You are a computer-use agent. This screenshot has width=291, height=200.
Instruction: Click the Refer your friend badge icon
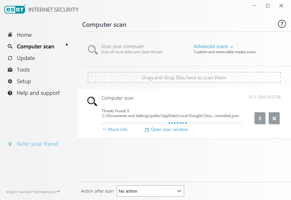[10, 144]
